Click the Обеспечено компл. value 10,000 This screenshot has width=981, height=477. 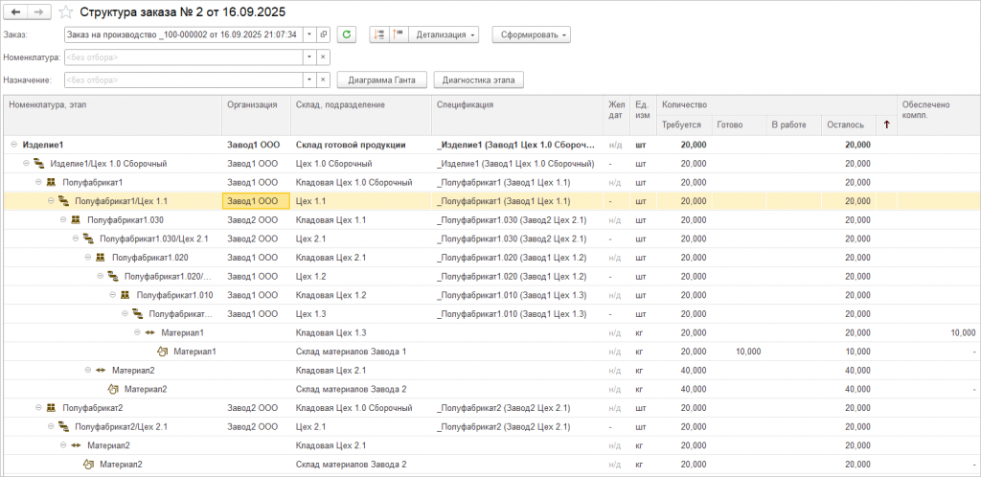pos(962,332)
